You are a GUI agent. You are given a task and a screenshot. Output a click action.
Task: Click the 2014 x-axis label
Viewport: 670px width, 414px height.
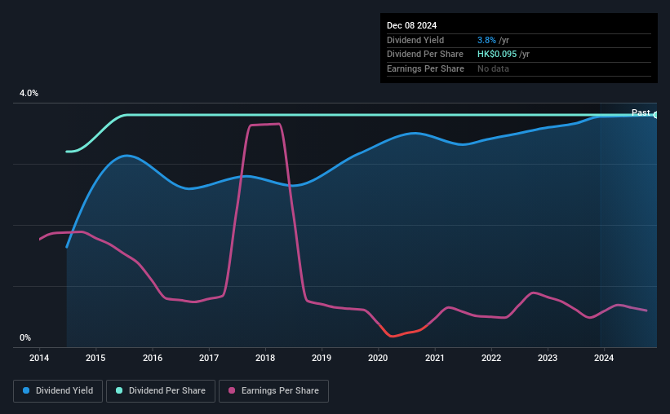[x=39, y=358]
